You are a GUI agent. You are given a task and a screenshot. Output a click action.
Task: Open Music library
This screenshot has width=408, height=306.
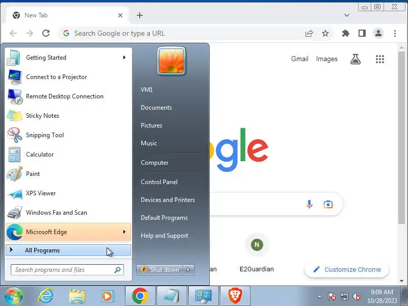point(149,143)
